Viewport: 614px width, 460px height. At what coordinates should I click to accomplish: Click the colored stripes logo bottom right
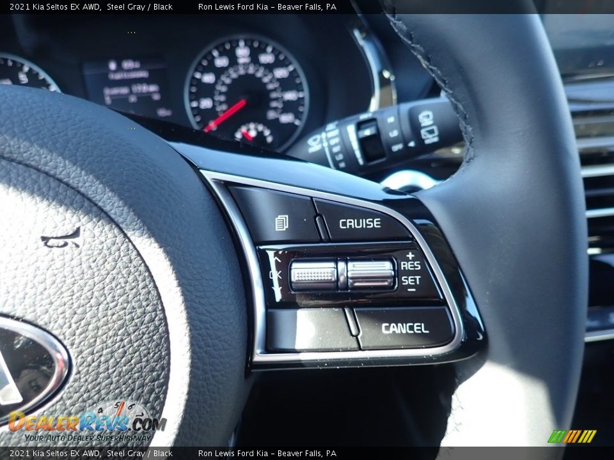572,436
